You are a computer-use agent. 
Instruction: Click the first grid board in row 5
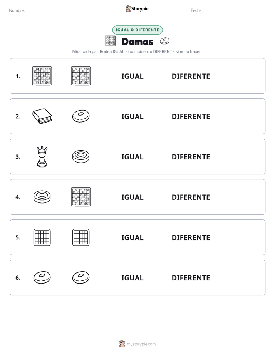tap(42, 237)
